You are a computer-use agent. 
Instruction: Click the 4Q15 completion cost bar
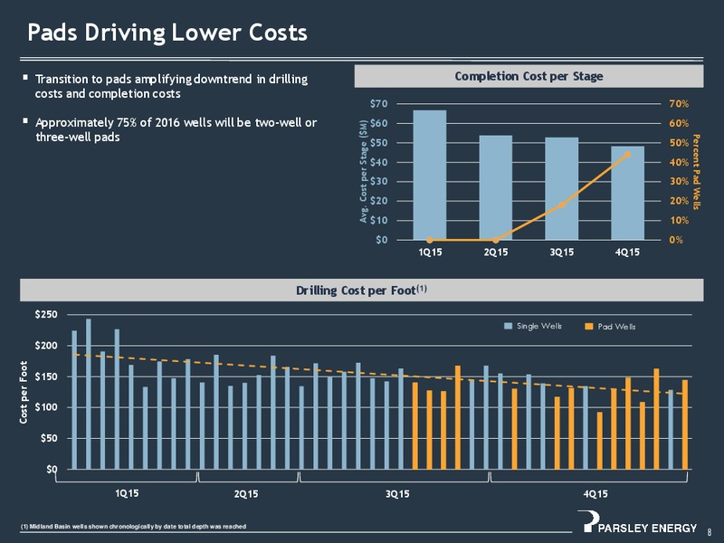(x=627, y=193)
